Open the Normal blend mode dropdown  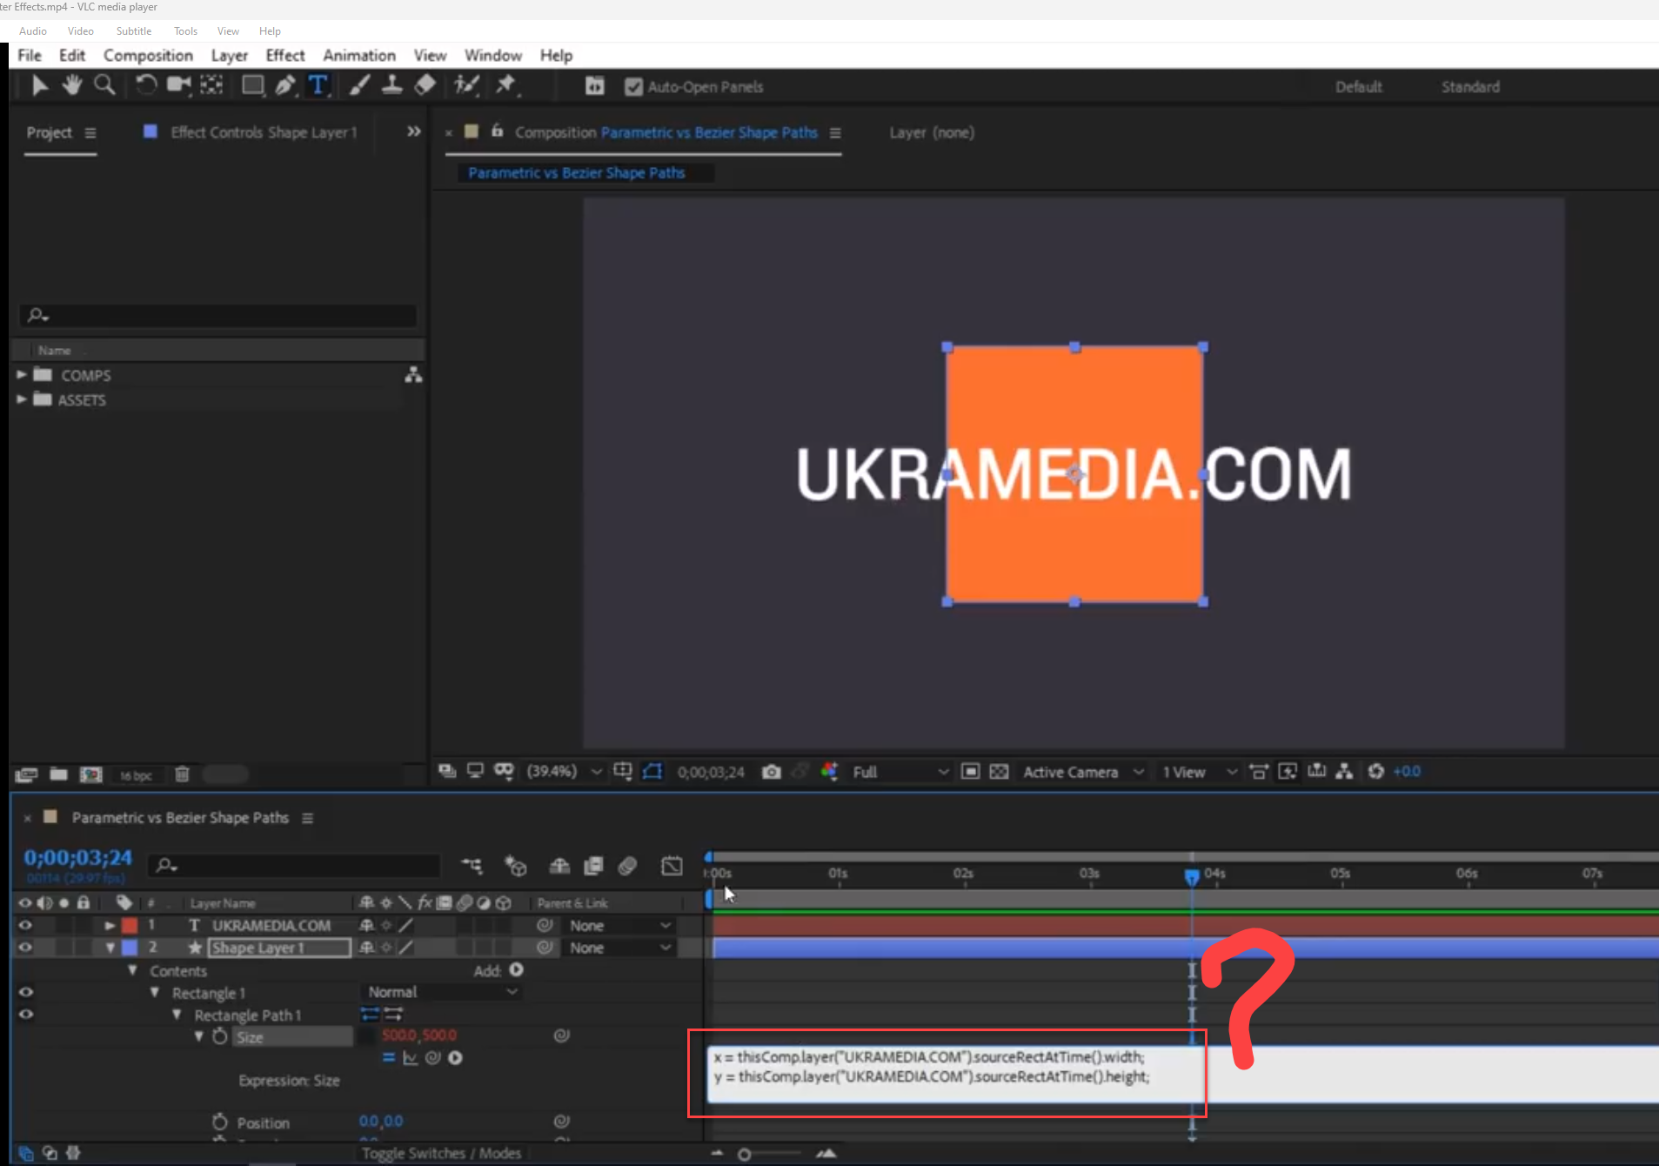(x=441, y=991)
